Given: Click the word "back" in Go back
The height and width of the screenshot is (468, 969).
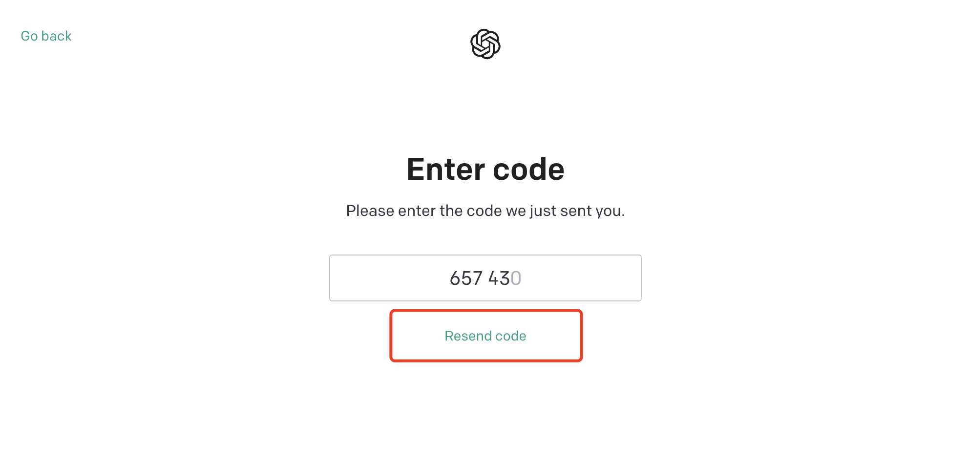Looking at the screenshot, I should (57, 36).
